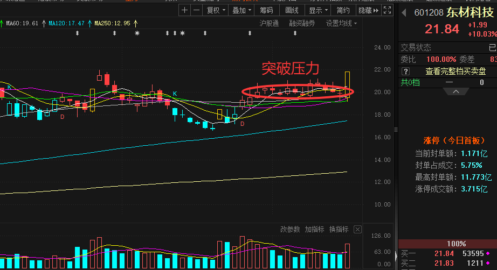Click current price 21.84 in header
This screenshot has height=270, width=497.
click(x=442, y=29)
